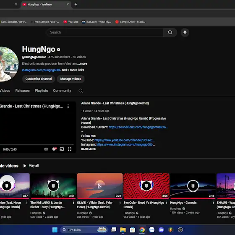Open SampleDrive bookmark
The image size is (235, 235).
pyautogui.click(x=130, y=22)
